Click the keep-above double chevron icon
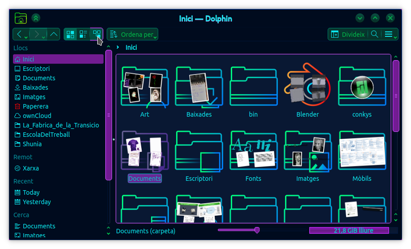This screenshot has height=249, width=411. [x=36, y=18]
